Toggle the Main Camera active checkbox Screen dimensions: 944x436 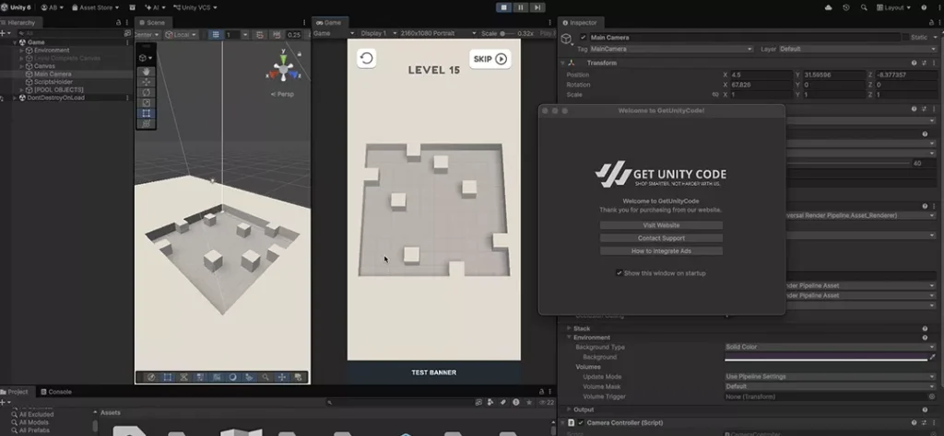coord(583,37)
